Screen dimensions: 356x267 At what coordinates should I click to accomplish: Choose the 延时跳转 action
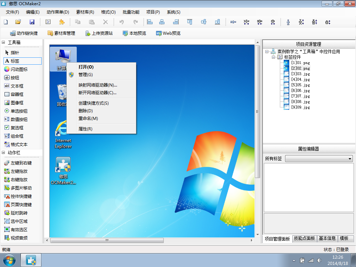[x=16, y=213]
